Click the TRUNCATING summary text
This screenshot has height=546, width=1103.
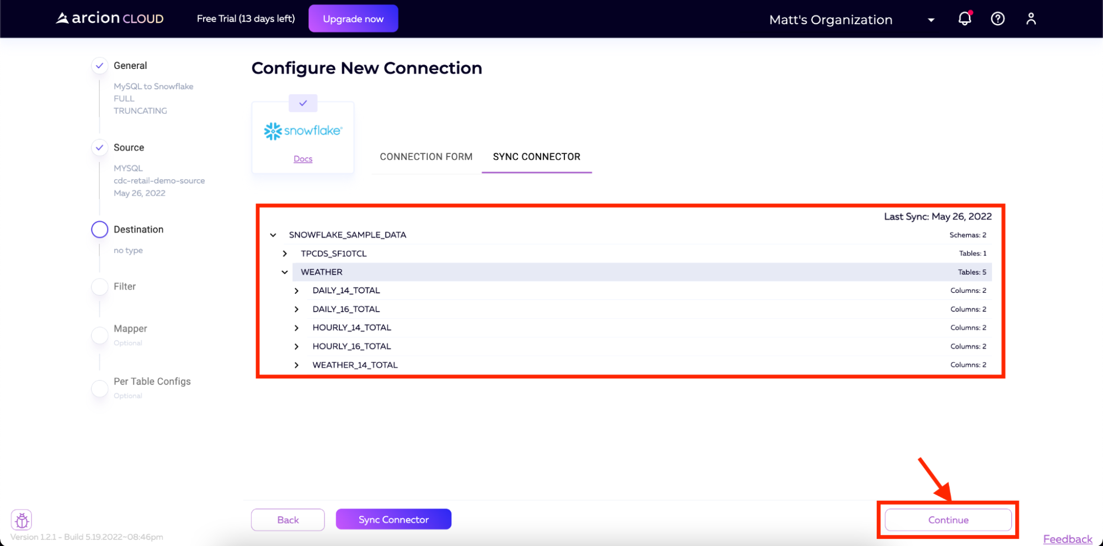coord(140,111)
